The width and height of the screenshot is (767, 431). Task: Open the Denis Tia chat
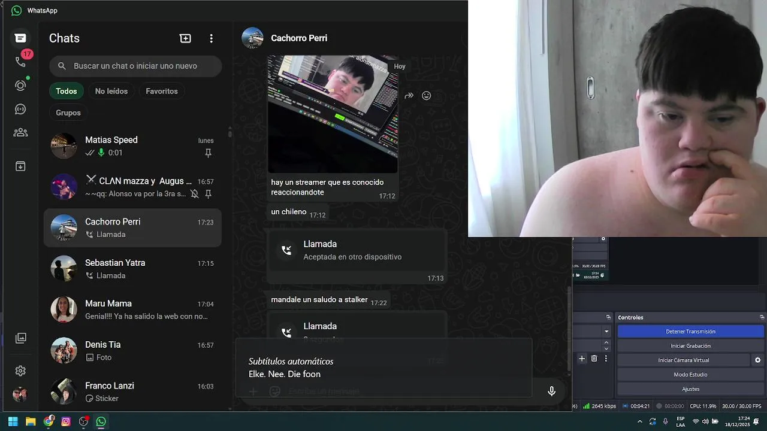[132, 351]
